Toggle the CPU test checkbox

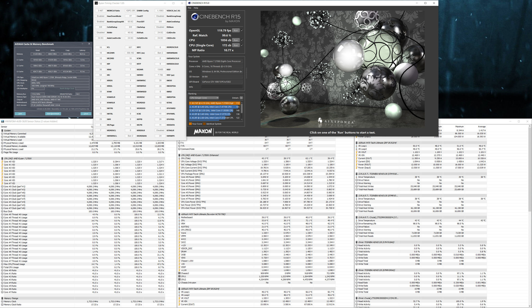point(242,40)
